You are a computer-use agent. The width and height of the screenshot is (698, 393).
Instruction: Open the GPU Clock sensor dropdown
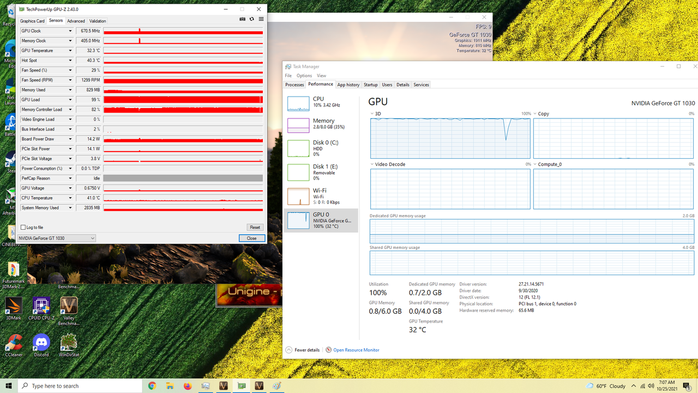70,31
